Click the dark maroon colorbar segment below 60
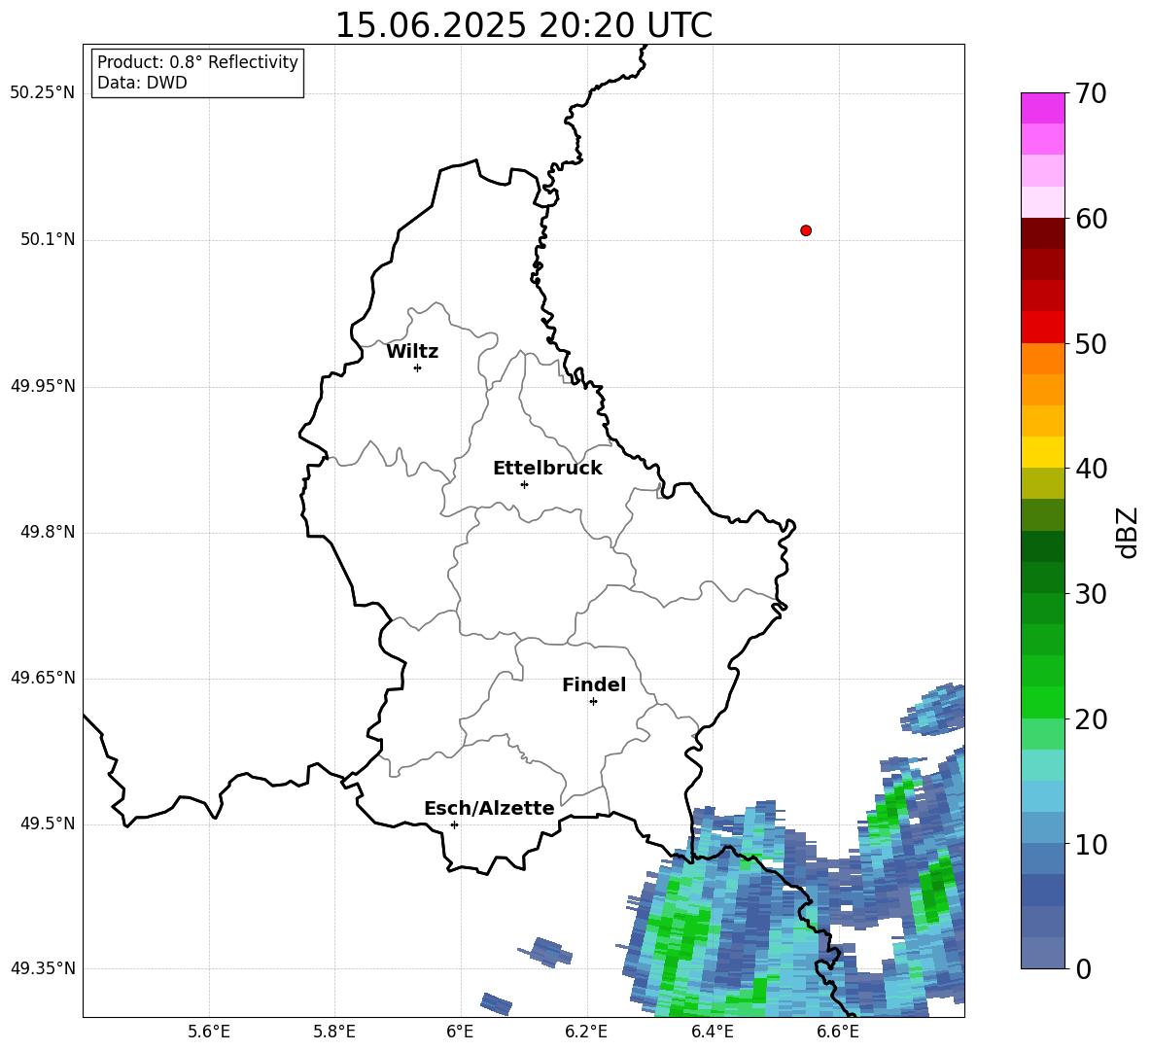 tap(1042, 232)
